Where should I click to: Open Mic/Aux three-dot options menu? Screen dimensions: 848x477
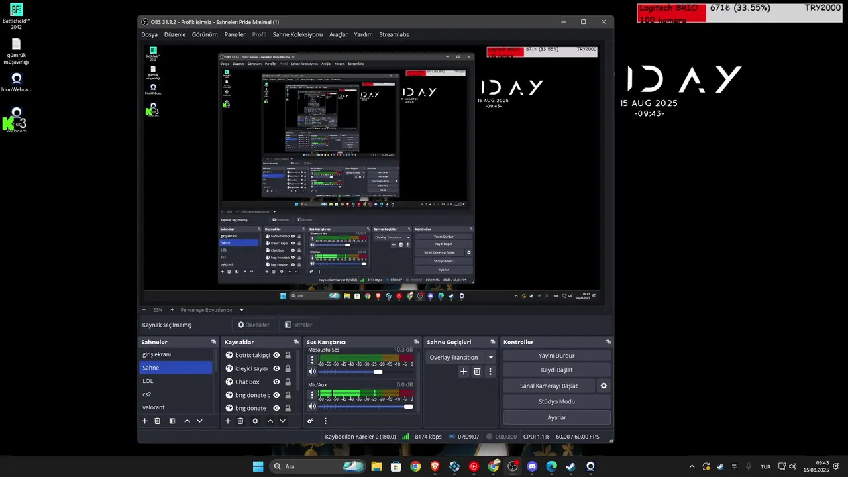(x=312, y=395)
